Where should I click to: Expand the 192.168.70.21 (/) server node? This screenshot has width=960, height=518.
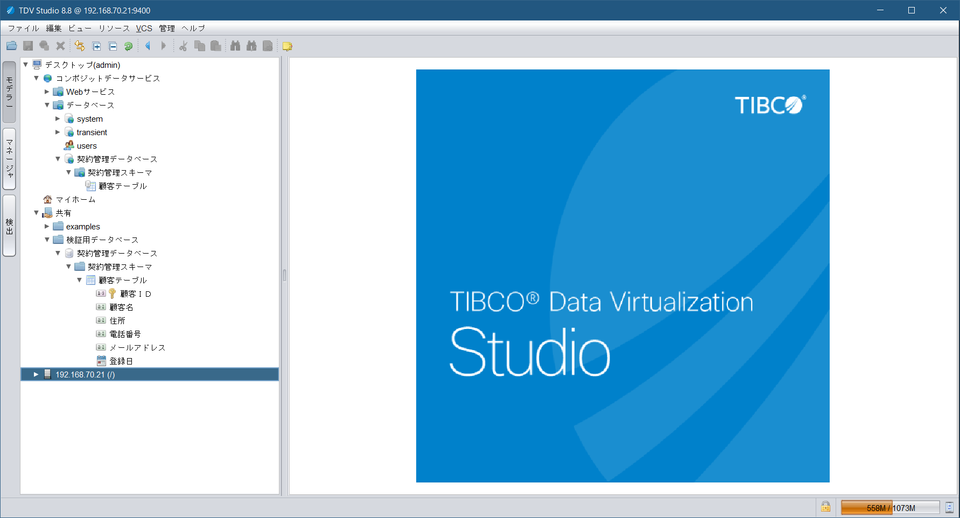click(36, 374)
